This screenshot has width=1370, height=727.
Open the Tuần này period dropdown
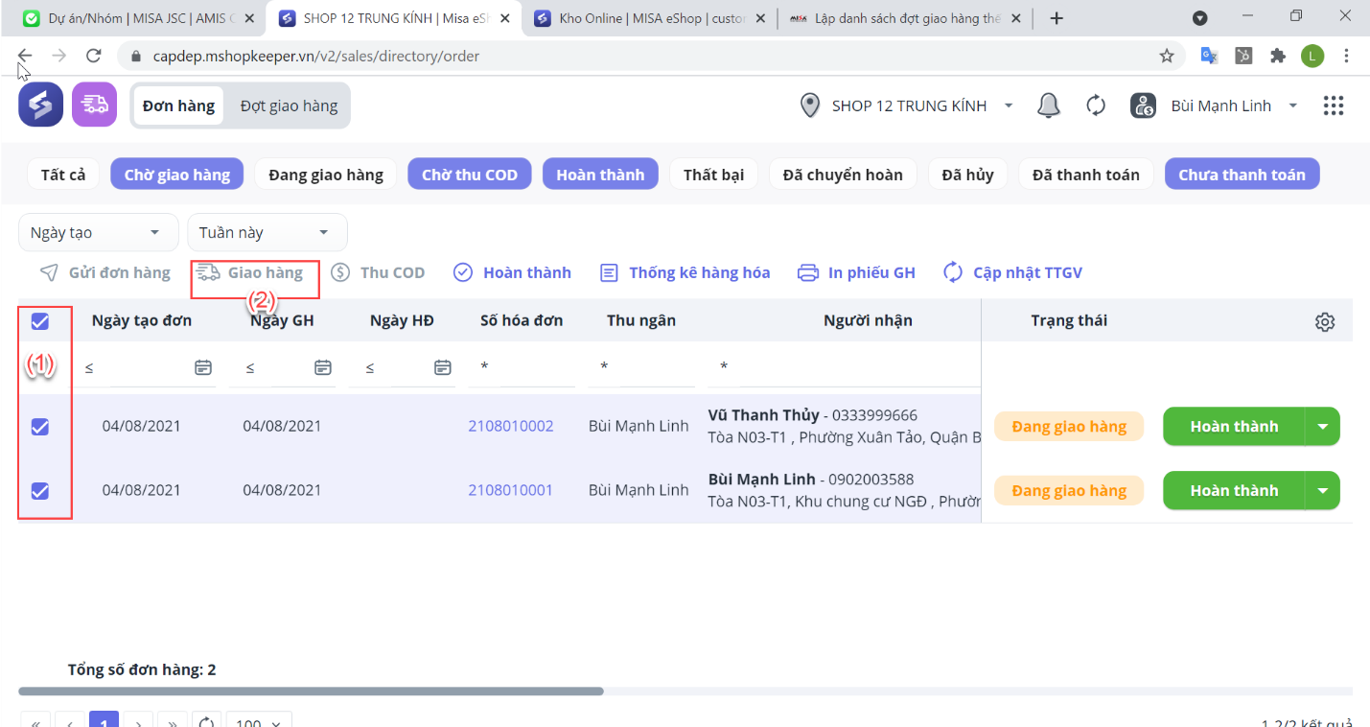pyautogui.click(x=267, y=232)
